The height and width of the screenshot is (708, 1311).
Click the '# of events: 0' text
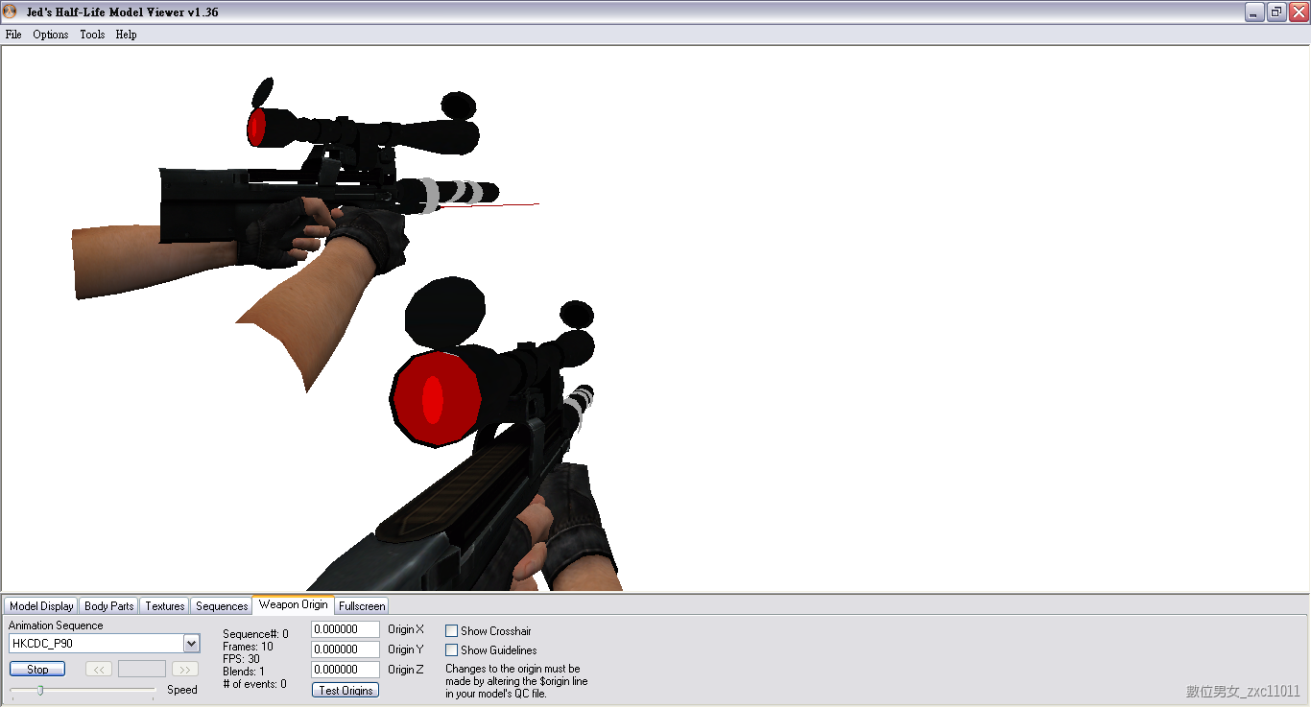coord(254,684)
